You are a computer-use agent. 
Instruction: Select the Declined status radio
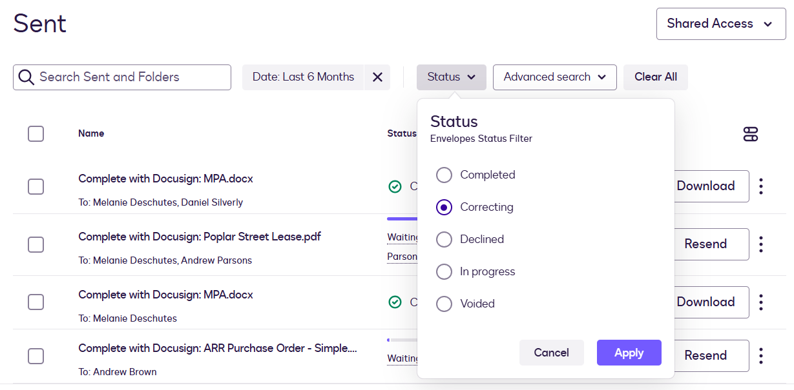(444, 239)
